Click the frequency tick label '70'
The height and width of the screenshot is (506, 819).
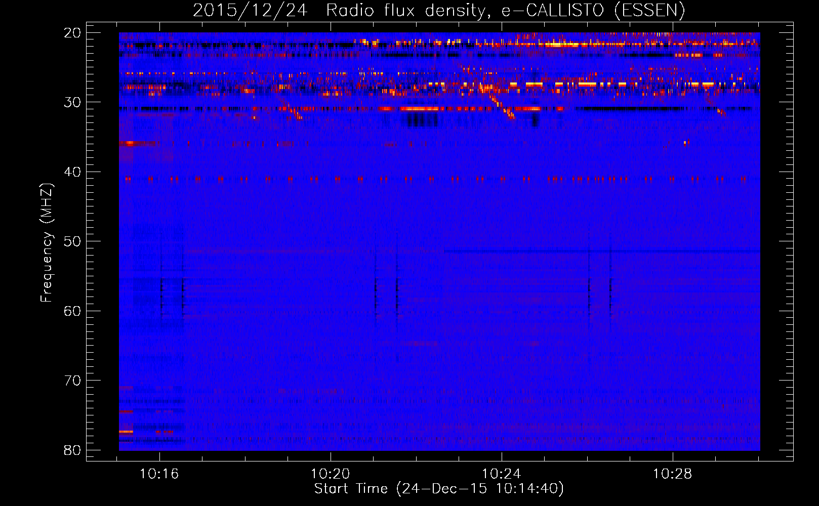pyautogui.click(x=72, y=381)
